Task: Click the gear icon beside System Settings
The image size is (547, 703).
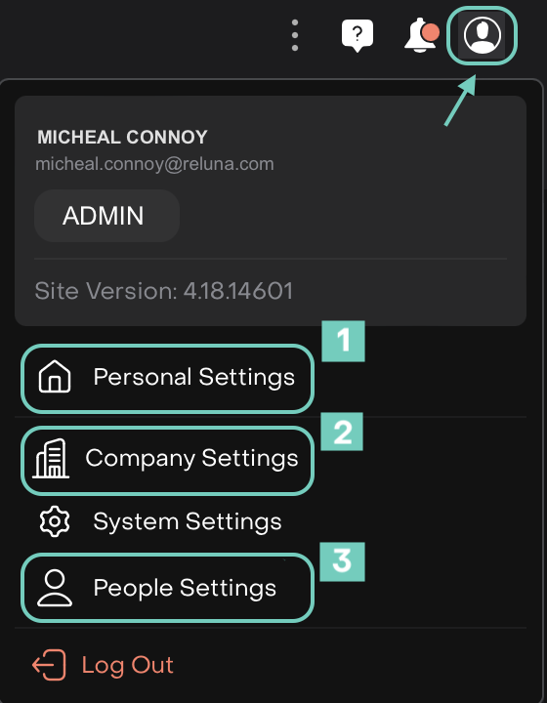Action: [55, 521]
